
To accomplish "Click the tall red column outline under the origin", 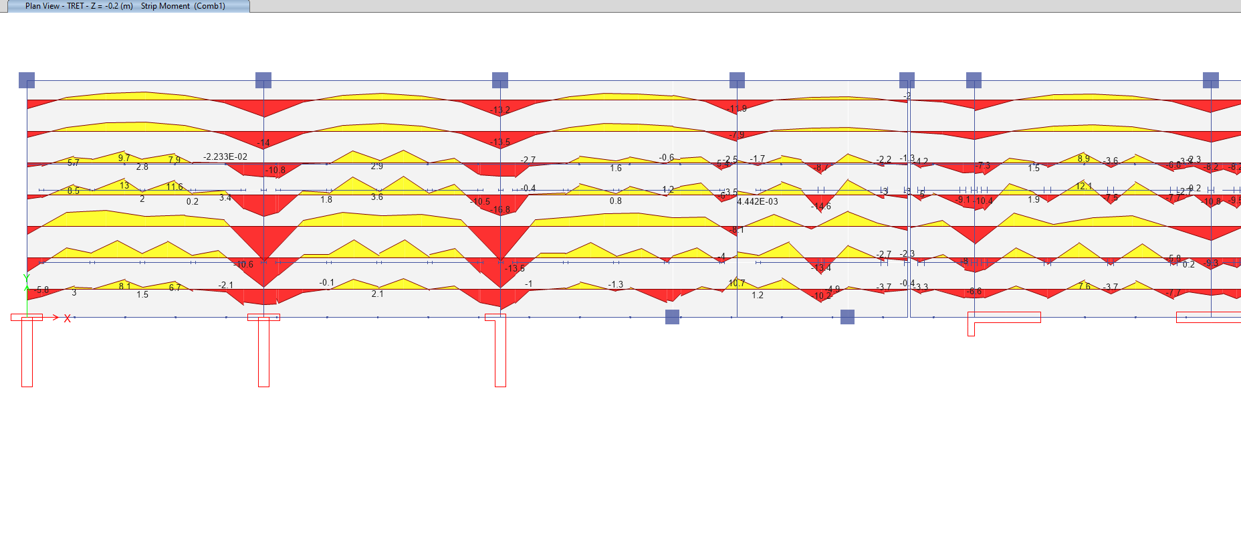I will (27, 350).
